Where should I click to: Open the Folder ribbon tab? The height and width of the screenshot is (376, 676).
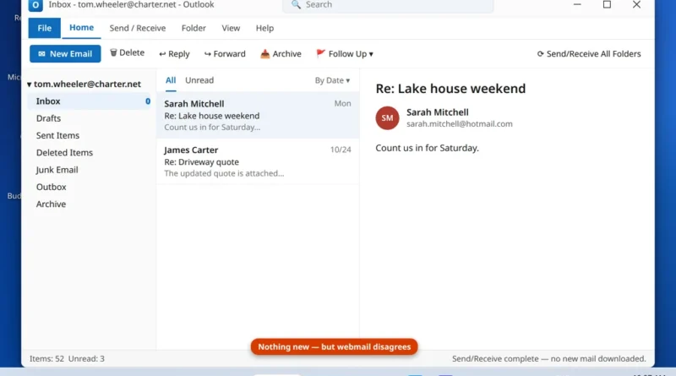tap(194, 28)
